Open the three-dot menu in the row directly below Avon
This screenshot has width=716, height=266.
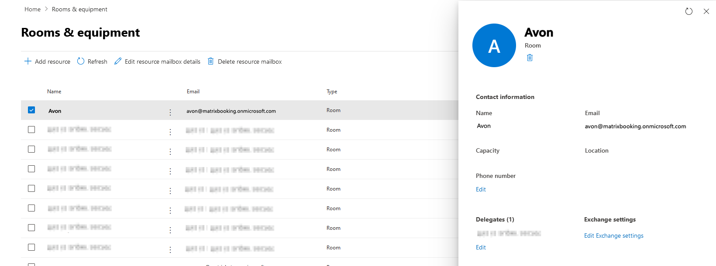(170, 132)
